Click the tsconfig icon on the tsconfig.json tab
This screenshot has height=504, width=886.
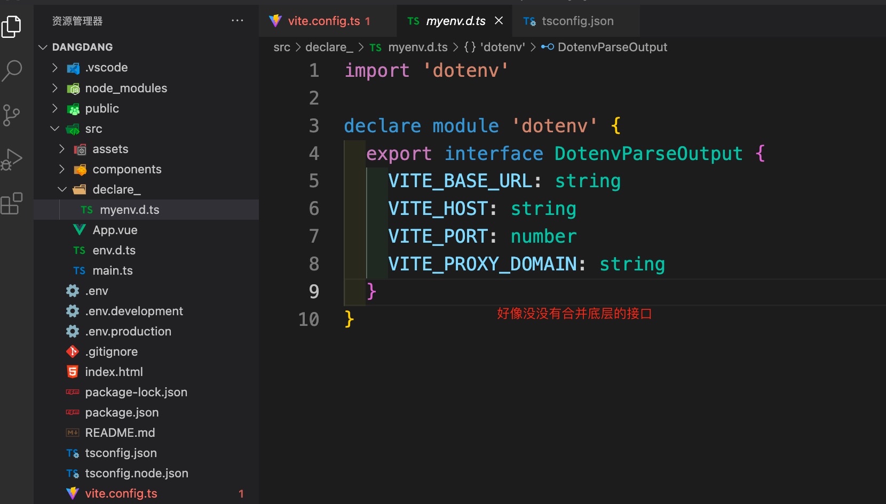[x=529, y=21]
